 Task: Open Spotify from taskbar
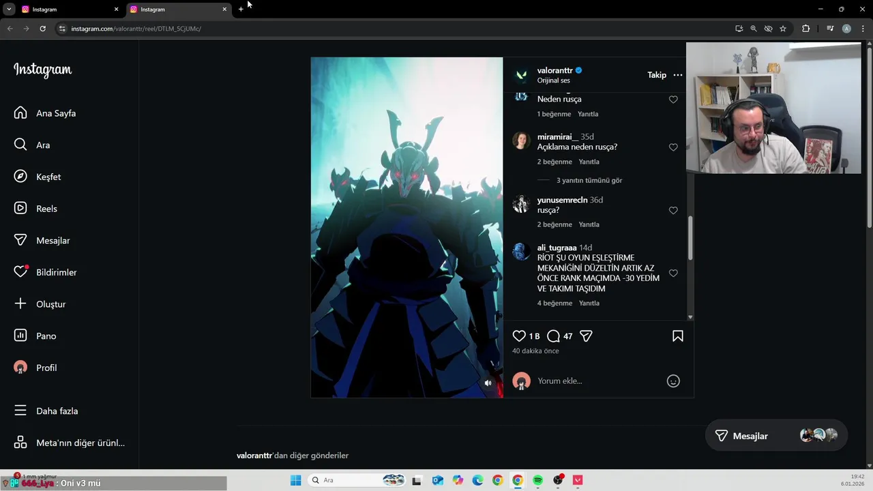pyautogui.click(x=537, y=480)
